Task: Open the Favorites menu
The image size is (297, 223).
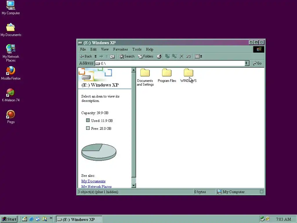Action: [x=120, y=49]
